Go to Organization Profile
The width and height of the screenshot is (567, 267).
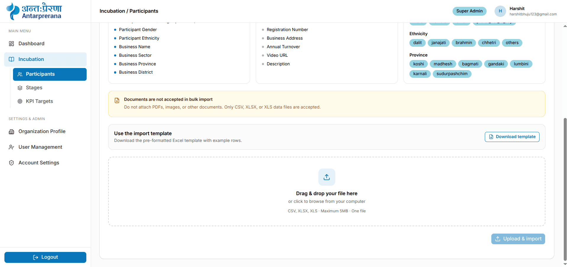[x=46, y=132]
